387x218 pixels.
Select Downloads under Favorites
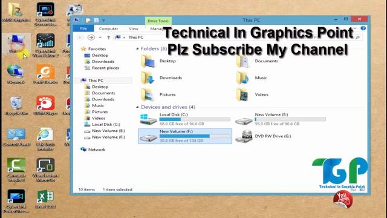pyautogui.click(x=99, y=62)
